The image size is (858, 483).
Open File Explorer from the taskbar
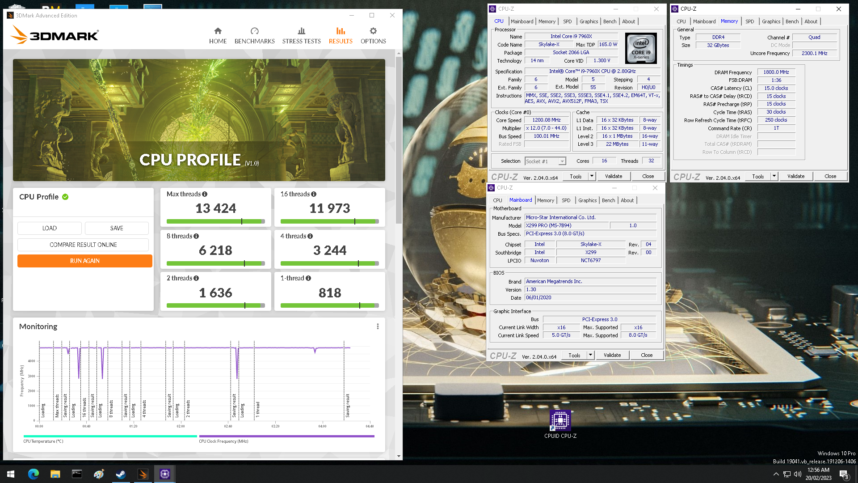point(55,474)
